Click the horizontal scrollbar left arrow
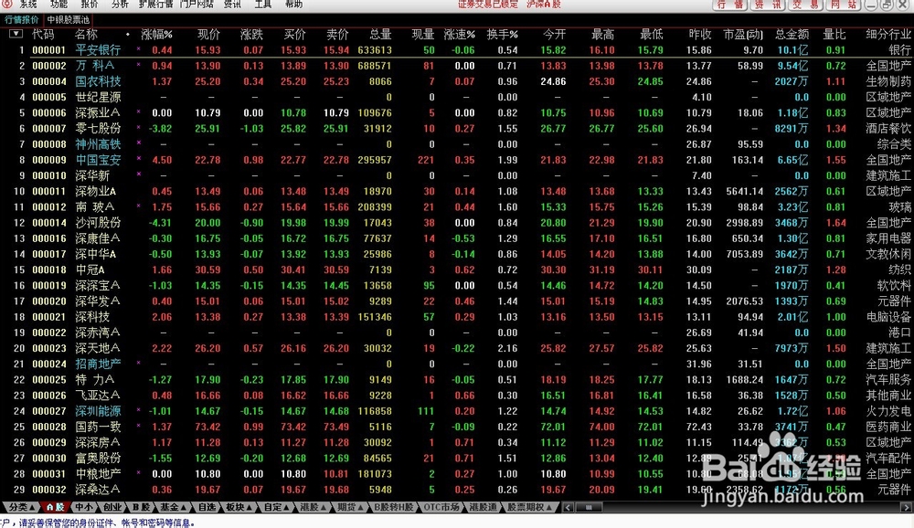This screenshot has width=914, height=528. coord(568,508)
